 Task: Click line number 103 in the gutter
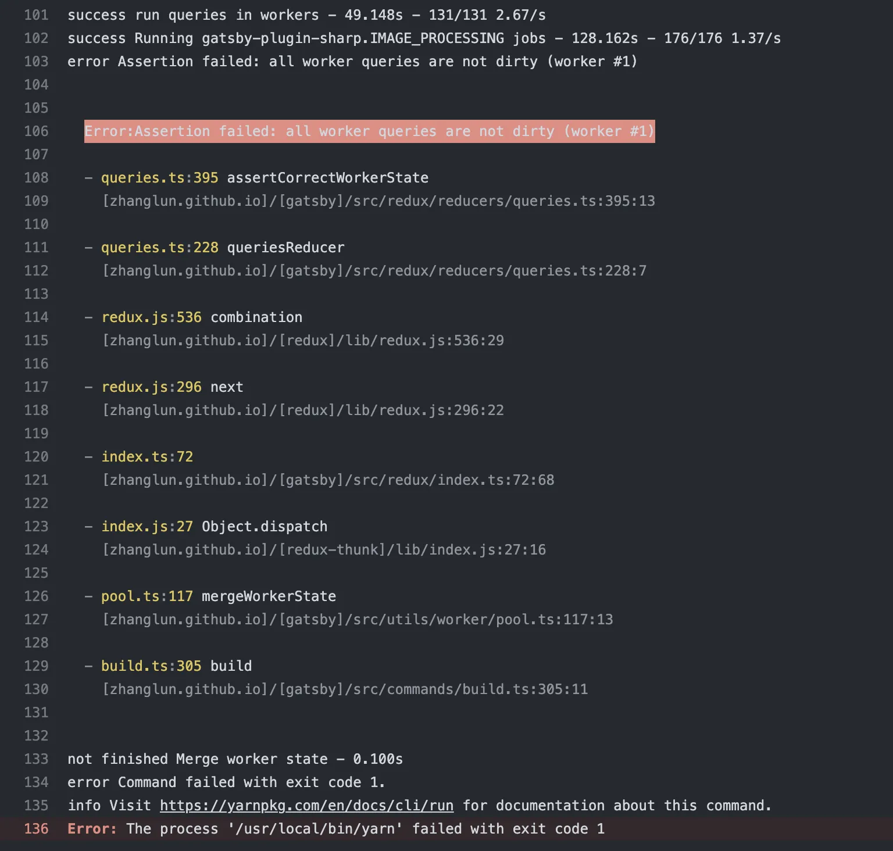tap(36, 62)
